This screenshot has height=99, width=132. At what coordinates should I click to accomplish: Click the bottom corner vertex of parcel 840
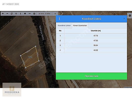point(25,68)
